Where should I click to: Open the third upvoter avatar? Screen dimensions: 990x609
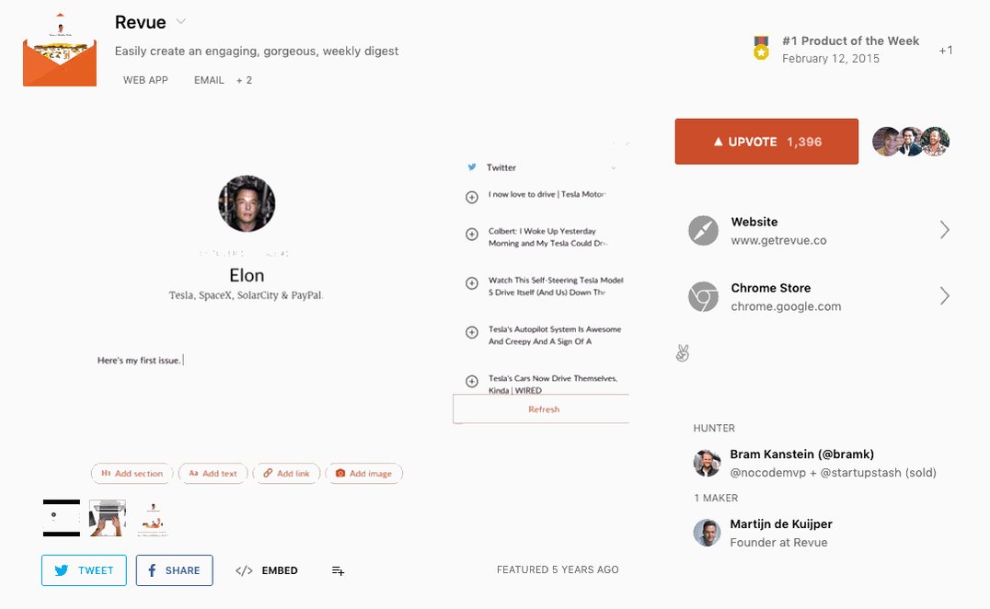point(936,142)
